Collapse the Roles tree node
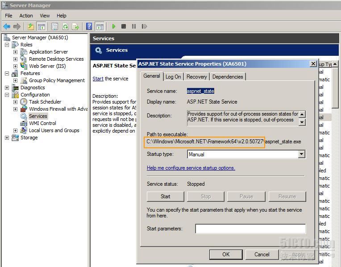 click(7, 45)
